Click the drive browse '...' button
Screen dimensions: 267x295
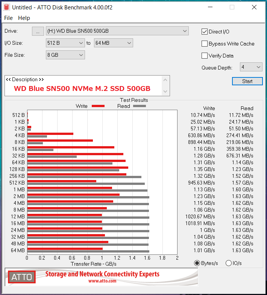38,31
